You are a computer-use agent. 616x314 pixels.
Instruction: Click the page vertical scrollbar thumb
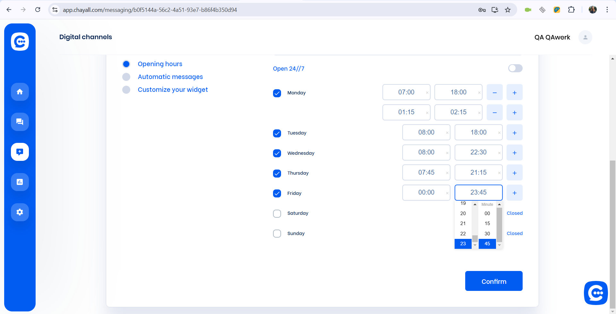click(612, 234)
